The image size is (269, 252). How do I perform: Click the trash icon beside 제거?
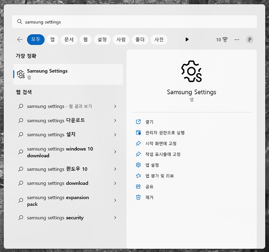[x=138, y=197]
